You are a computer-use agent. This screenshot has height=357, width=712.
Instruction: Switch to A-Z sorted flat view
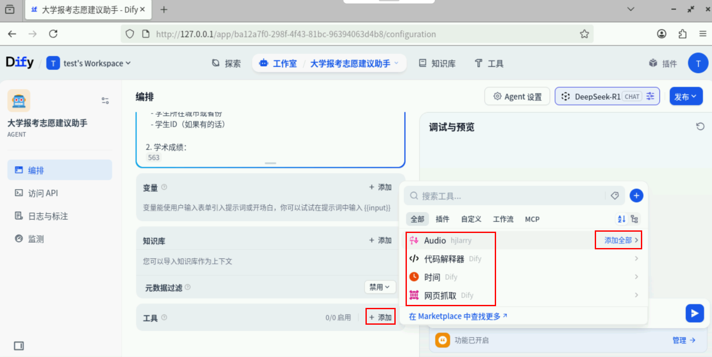coord(621,219)
